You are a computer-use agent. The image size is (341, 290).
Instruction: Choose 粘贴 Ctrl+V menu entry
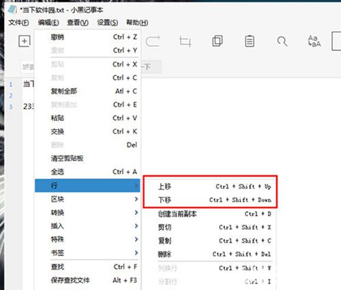pos(87,118)
